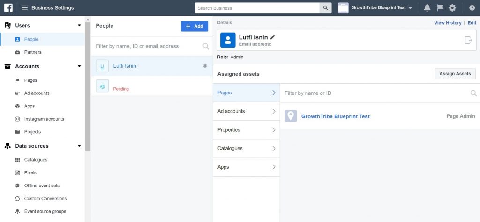
Task: Click the Accounts section icon
Action: pyautogui.click(x=7, y=66)
